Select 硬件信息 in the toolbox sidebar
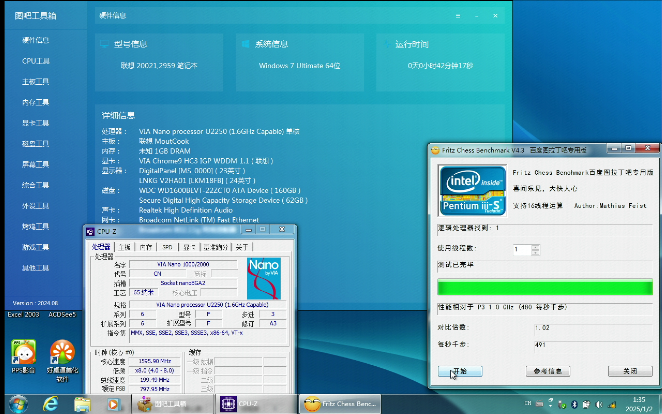The image size is (662, 414). click(36, 40)
